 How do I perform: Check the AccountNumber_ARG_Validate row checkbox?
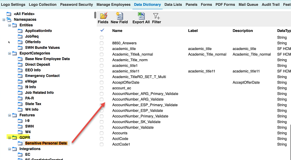point(102,99)
